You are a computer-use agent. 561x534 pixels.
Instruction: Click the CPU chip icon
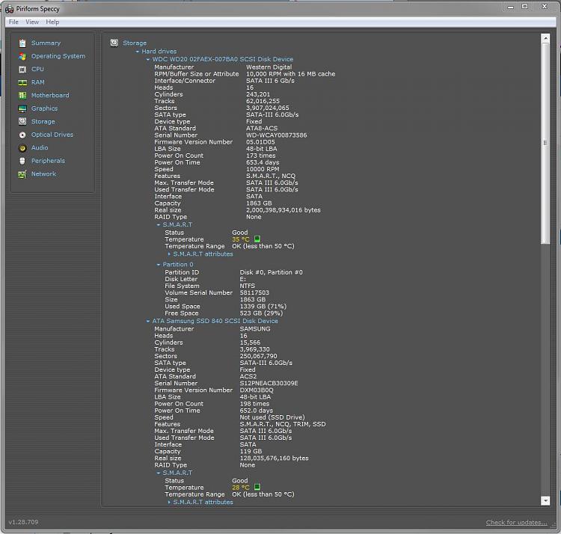click(22, 70)
